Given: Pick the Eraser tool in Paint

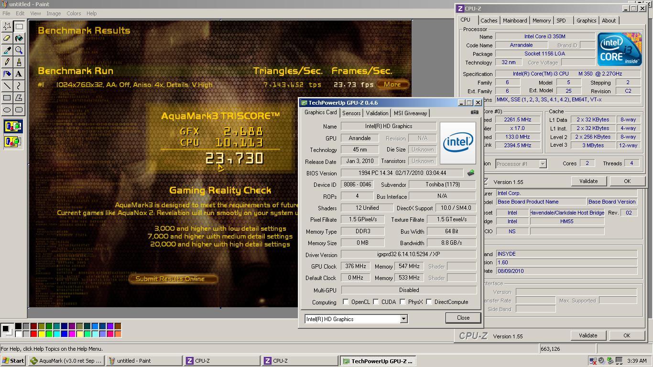Looking at the screenshot, I should pos(7,38).
